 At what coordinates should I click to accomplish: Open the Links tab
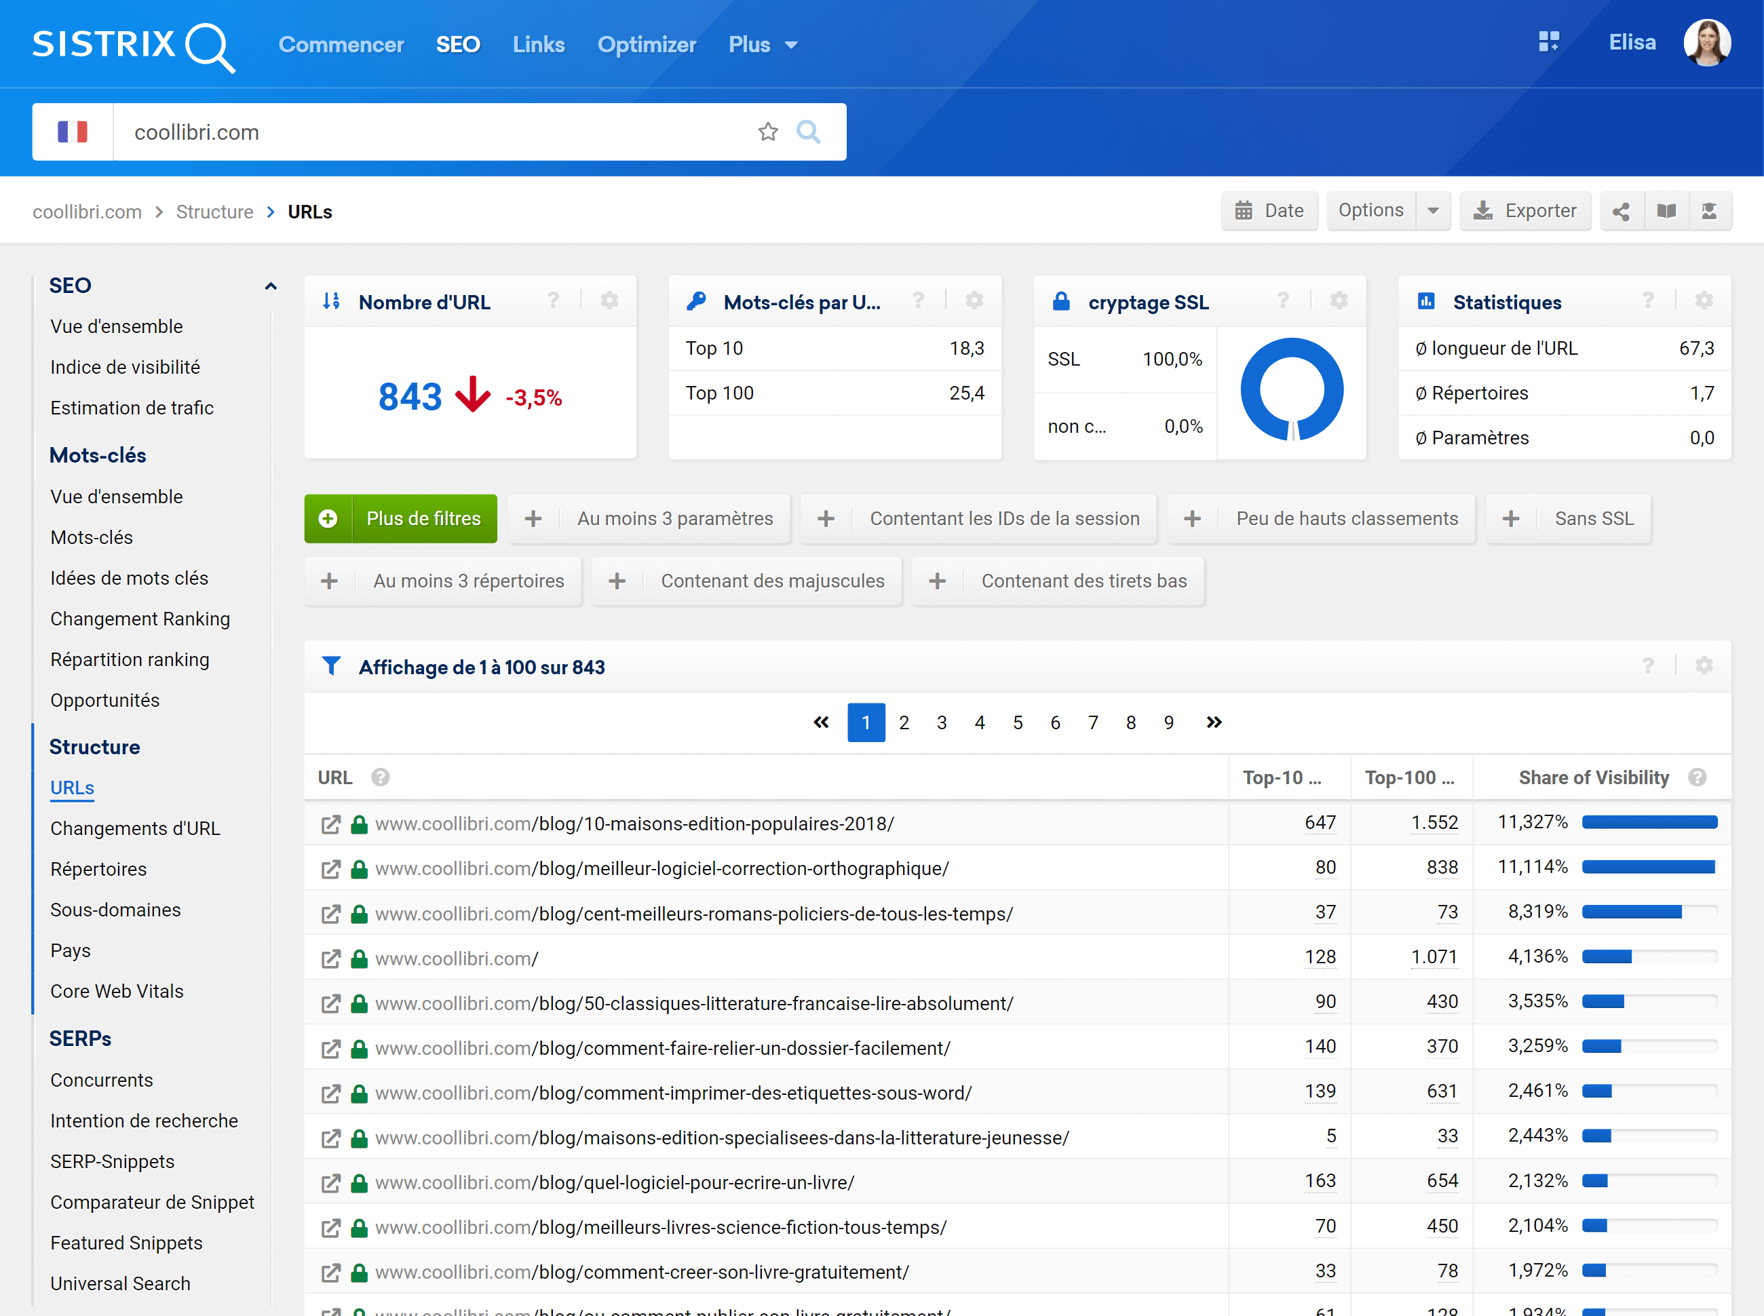coord(539,45)
